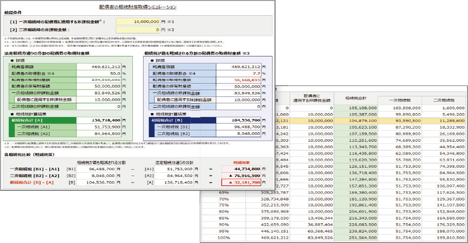Click the 103,508,000 first-inheritance tax cell

pyautogui.click(x=400, y=108)
